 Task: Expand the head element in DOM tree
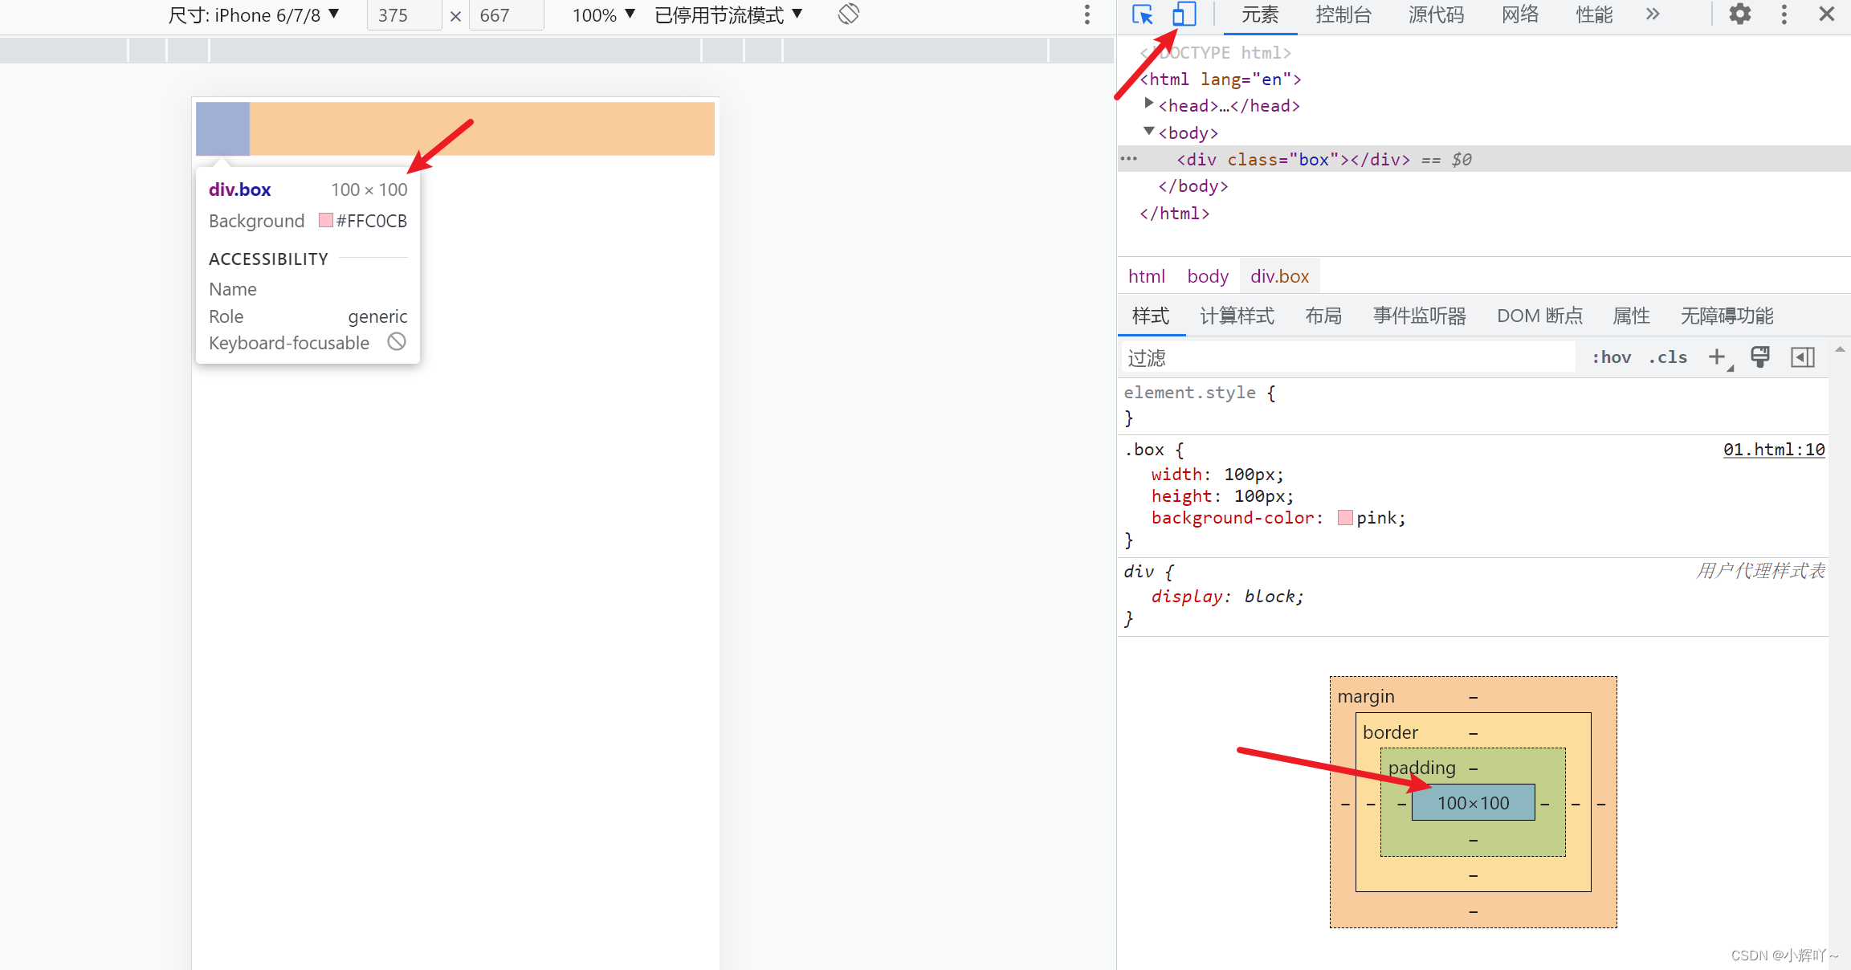click(x=1147, y=105)
